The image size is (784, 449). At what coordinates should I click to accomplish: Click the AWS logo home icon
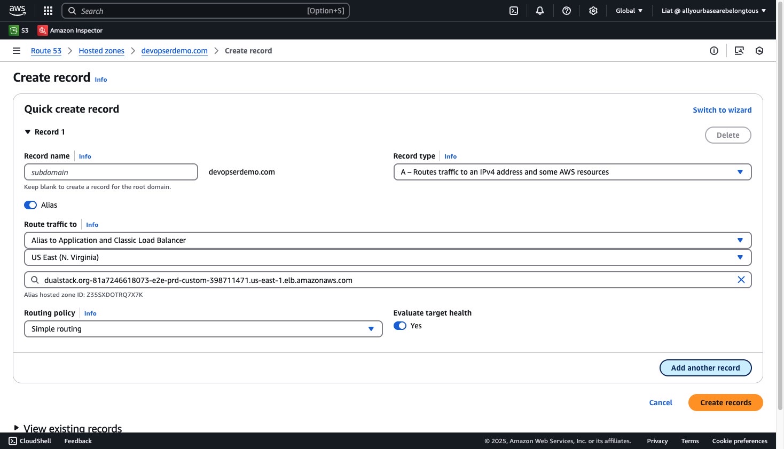[x=17, y=11]
